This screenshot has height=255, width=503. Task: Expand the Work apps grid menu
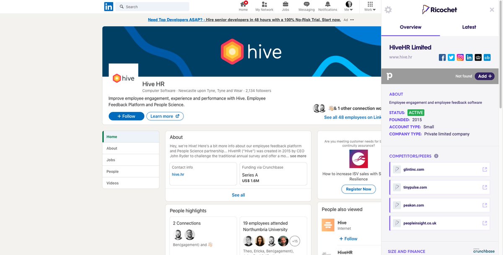(x=370, y=6)
